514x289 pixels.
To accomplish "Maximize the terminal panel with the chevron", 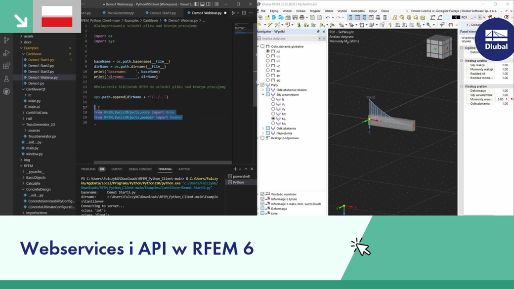I will [x=246, y=169].
